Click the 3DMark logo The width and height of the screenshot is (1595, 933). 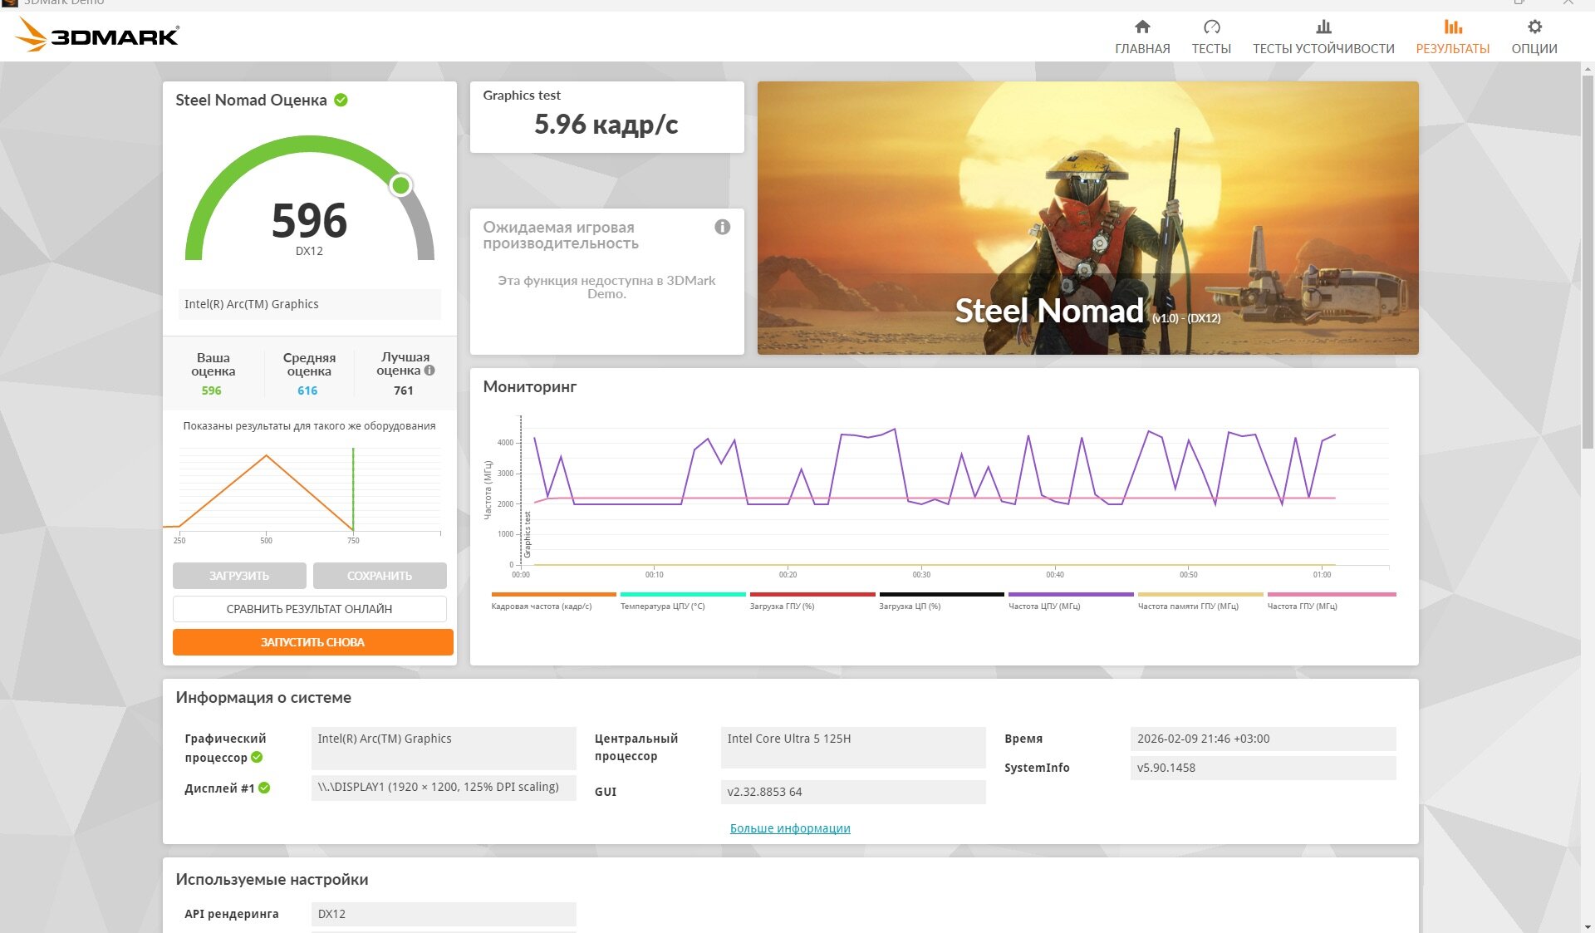coord(97,36)
